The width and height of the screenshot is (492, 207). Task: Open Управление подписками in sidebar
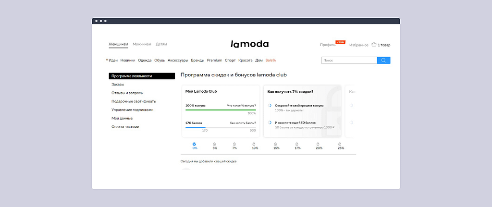pos(133,110)
